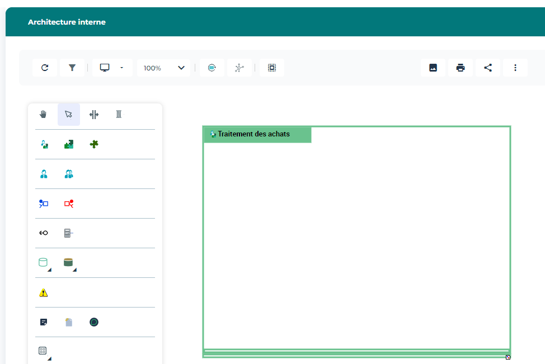Screen dimensions: 545x364
Task: Insert a dark sticky note
Action: pos(44,322)
